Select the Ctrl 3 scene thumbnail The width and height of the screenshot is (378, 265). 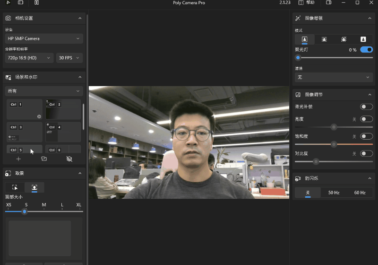pyautogui.click(x=25, y=132)
